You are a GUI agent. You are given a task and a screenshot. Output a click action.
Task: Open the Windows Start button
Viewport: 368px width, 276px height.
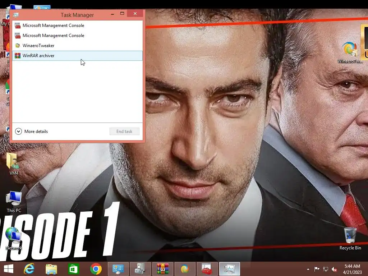(9, 269)
